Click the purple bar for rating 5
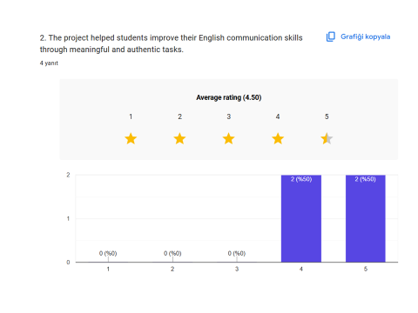This screenshot has width=418, height=313. [x=366, y=218]
